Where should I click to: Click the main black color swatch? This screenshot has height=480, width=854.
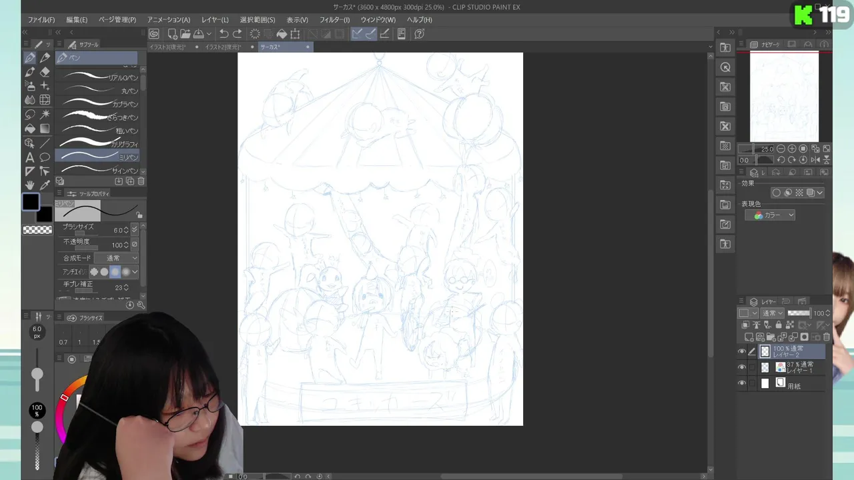pyautogui.click(x=31, y=202)
